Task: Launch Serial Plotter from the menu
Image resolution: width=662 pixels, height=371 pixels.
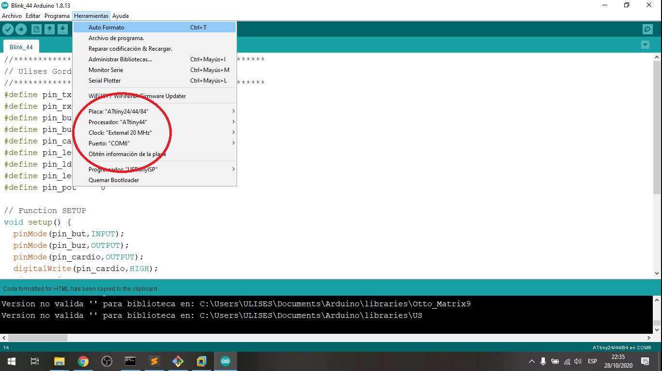Action: point(155,81)
